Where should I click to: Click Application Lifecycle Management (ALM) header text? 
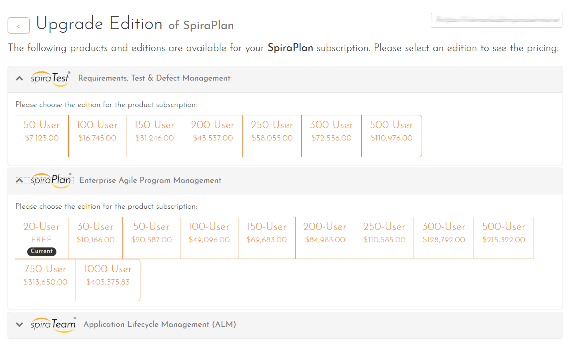(x=160, y=324)
